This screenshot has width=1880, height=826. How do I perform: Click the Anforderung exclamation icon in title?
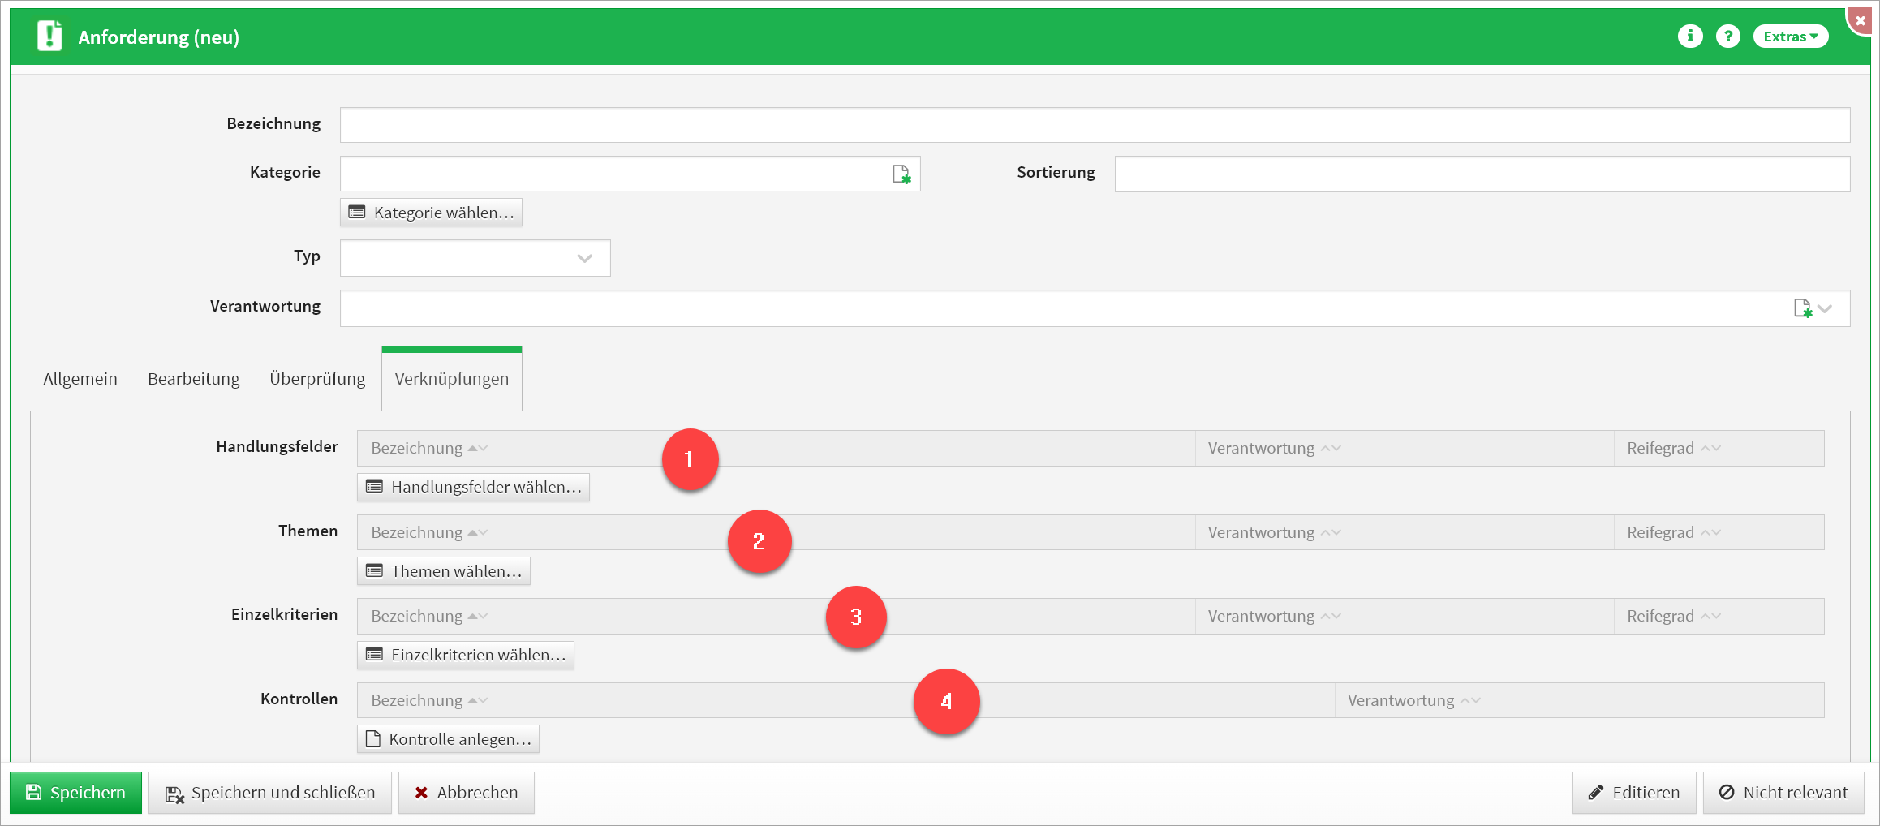[49, 37]
